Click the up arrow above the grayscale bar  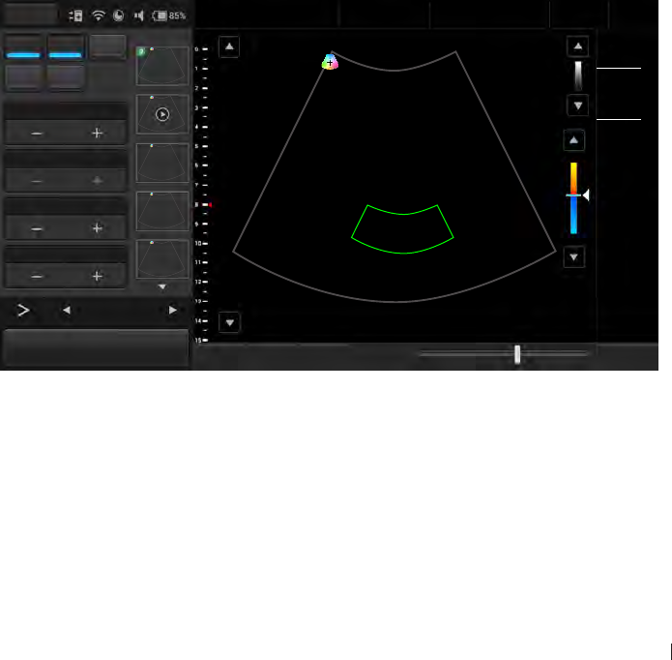[x=577, y=46]
